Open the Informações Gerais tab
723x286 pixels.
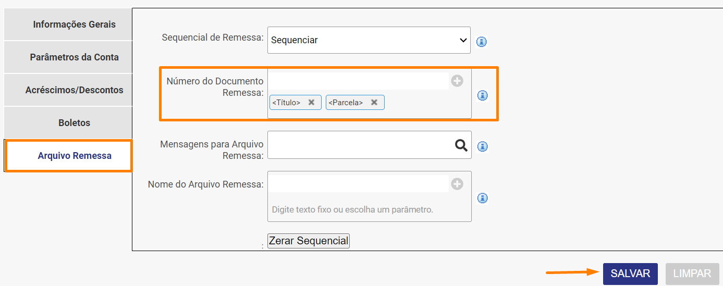coord(75,24)
